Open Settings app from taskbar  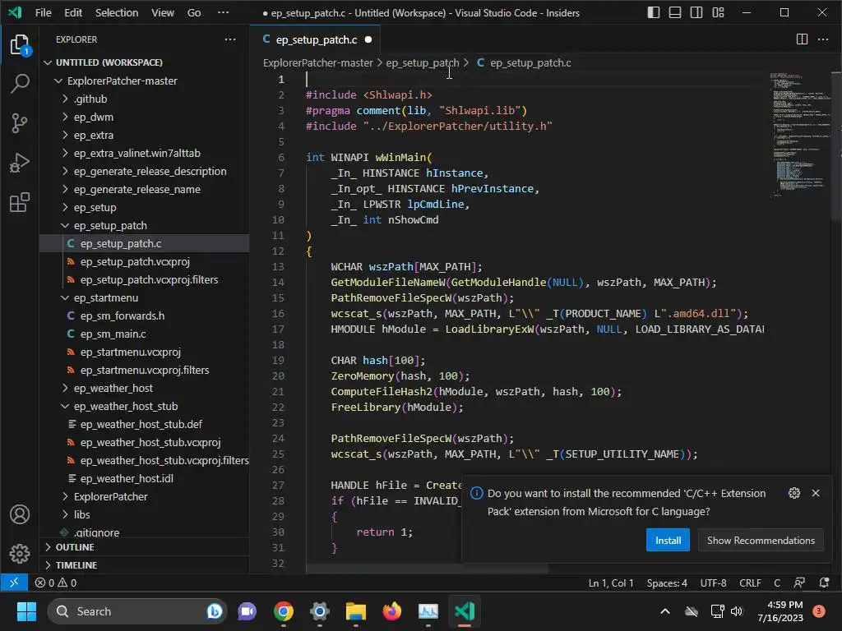coord(320,611)
